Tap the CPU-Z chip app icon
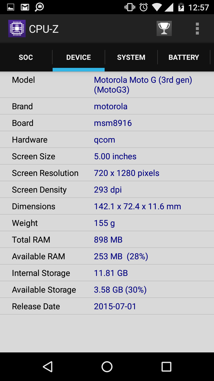214x381 pixels. coord(17,29)
